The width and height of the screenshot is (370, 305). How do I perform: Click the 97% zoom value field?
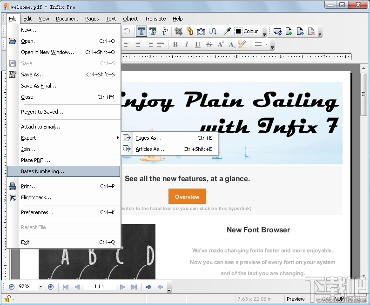pos(27,286)
